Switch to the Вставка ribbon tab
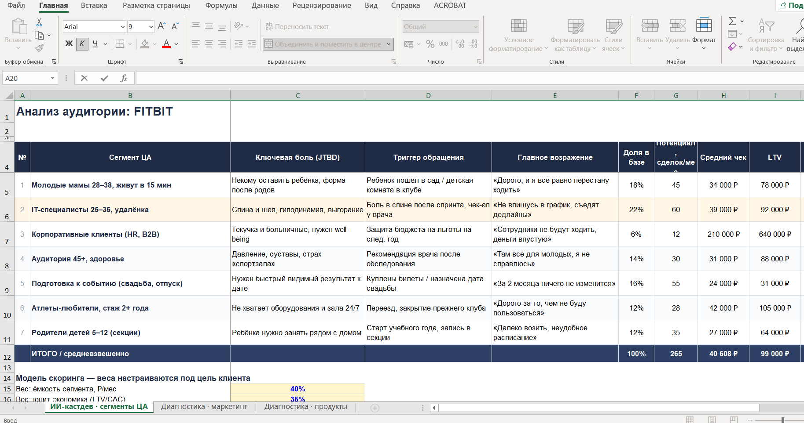Image resolution: width=804 pixels, height=423 pixels. click(x=94, y=5)
